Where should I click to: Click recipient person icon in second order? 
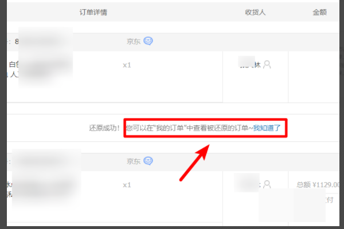(x=267, y=184)
